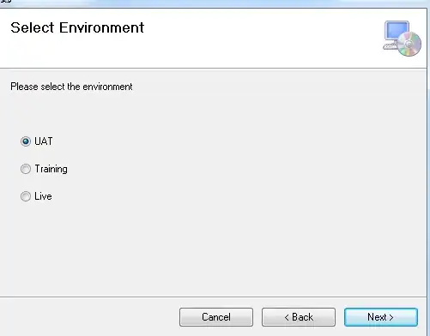Continue with the Next button

[381, 317]
